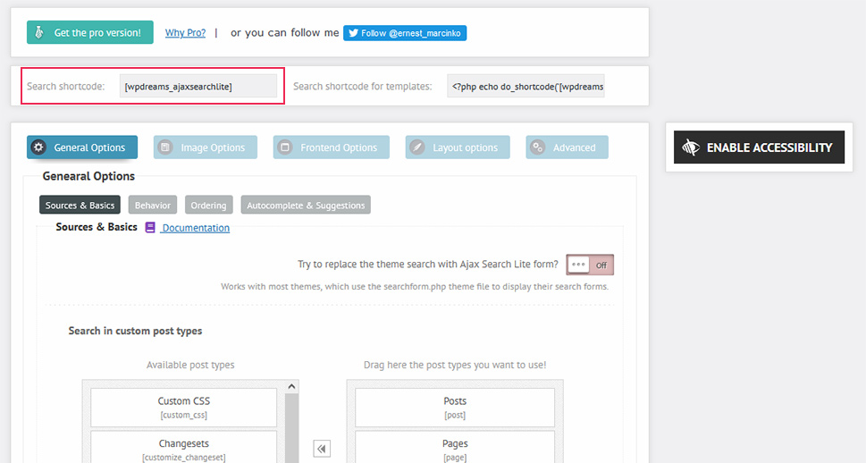
Task: Select the Posts item in used post types
Action: [455, 408]
